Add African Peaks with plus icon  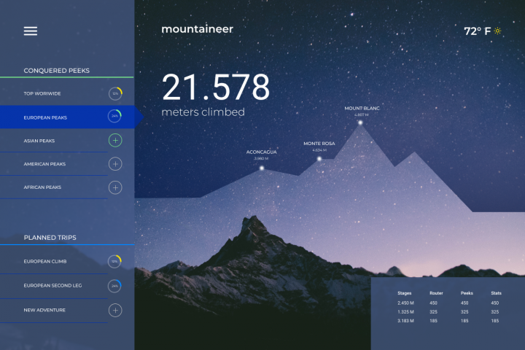pyautogui.click(x=115, y=187)
